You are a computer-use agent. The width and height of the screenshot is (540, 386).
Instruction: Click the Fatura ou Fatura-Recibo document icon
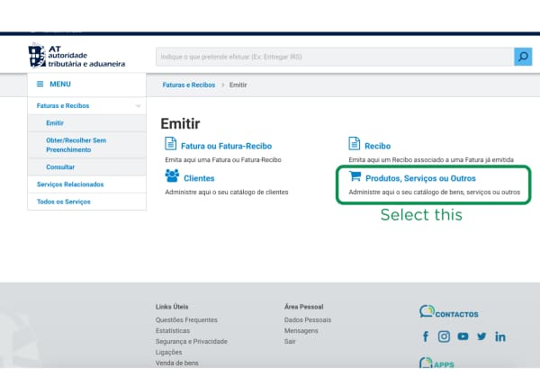(170, 144)
